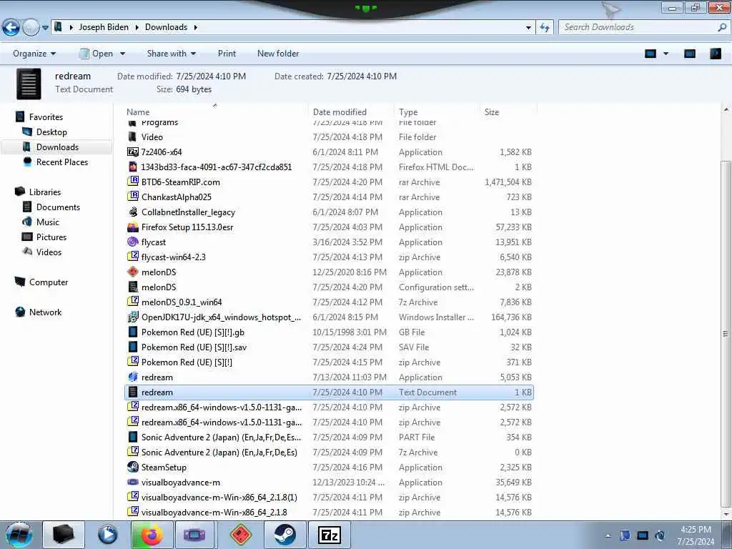Click the Back navigation arrow button
The width and height of the screenshot is (732, 549).
(11, 28)
